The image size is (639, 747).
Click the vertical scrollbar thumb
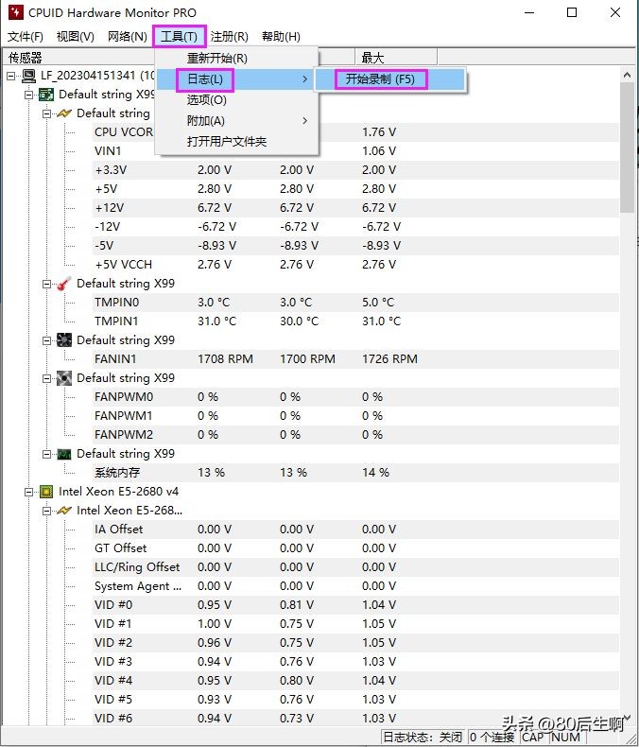click(x=627, y=148)
